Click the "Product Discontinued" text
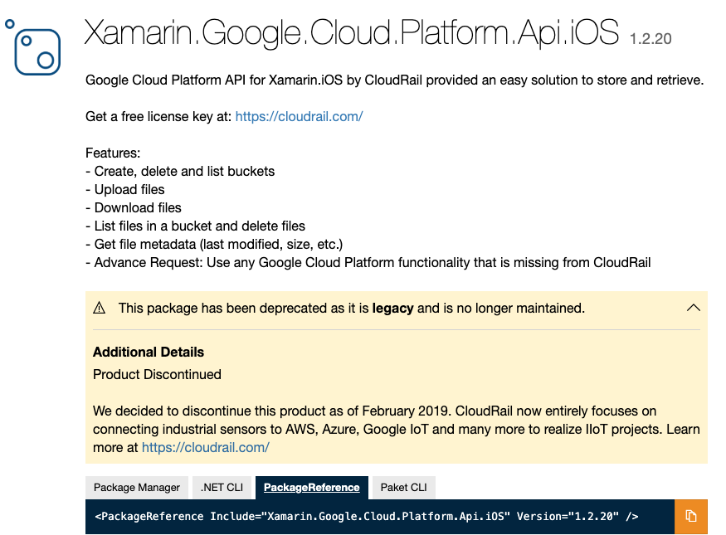Viewport: 726px width, 535px height. [157, 375]
